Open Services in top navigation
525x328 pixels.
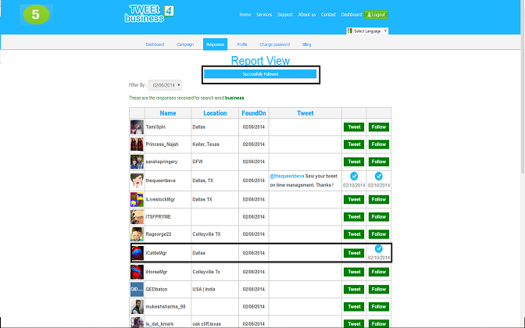[x=264, y=15]
